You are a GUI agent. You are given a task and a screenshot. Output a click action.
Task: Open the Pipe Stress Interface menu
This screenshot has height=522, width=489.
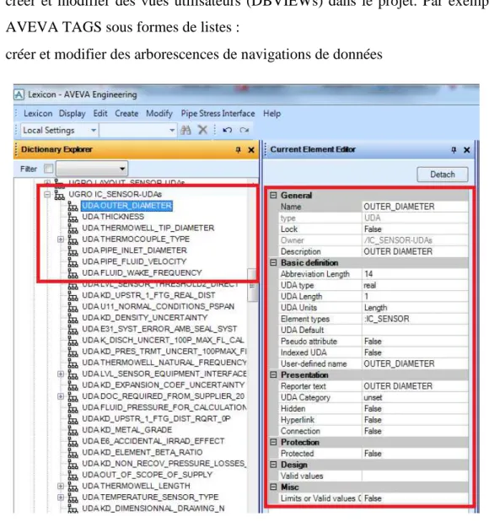(x=218, y=114)
